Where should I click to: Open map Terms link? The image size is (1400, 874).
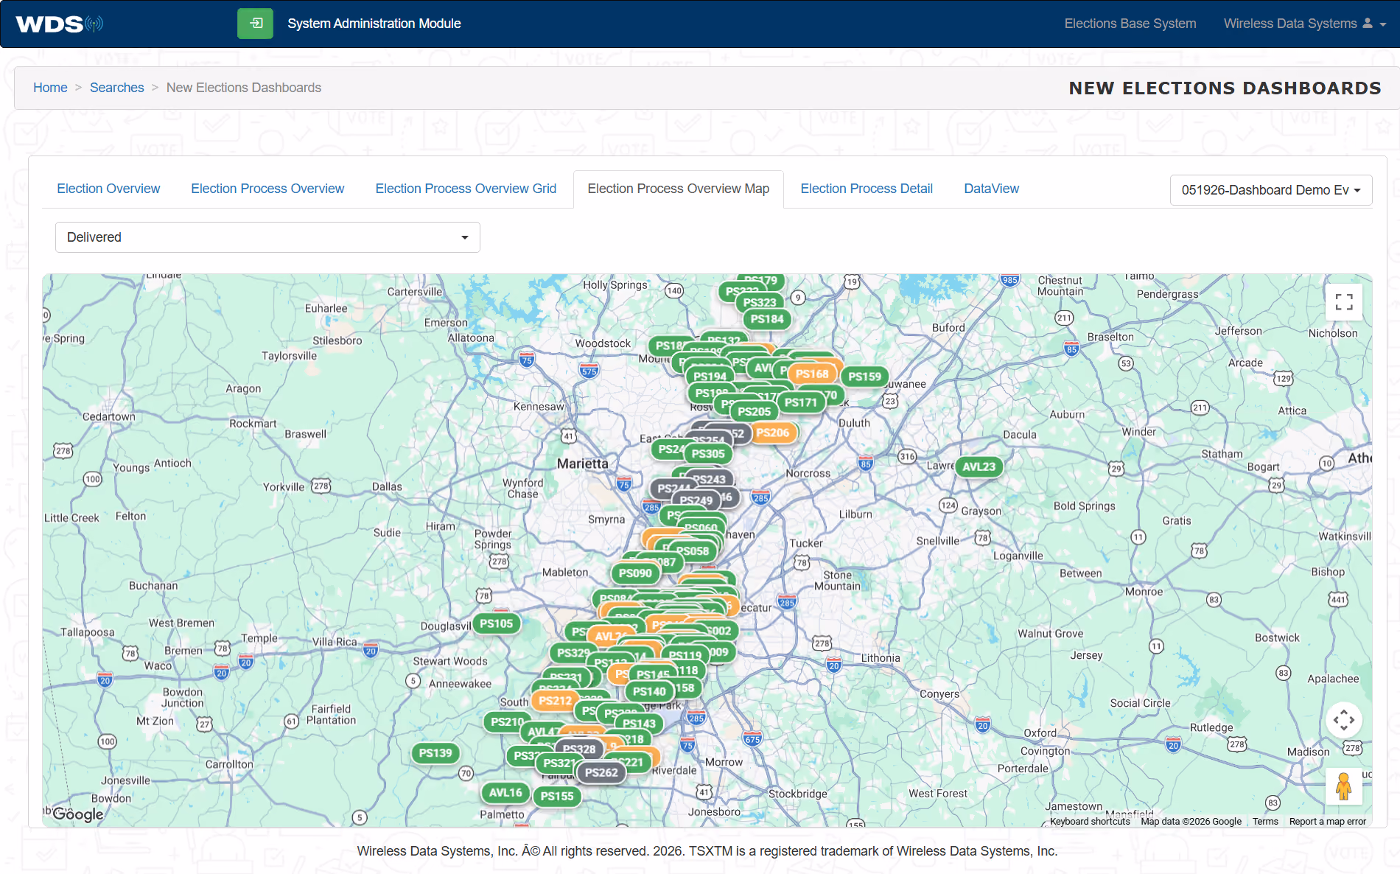[x=1265, y=822]
